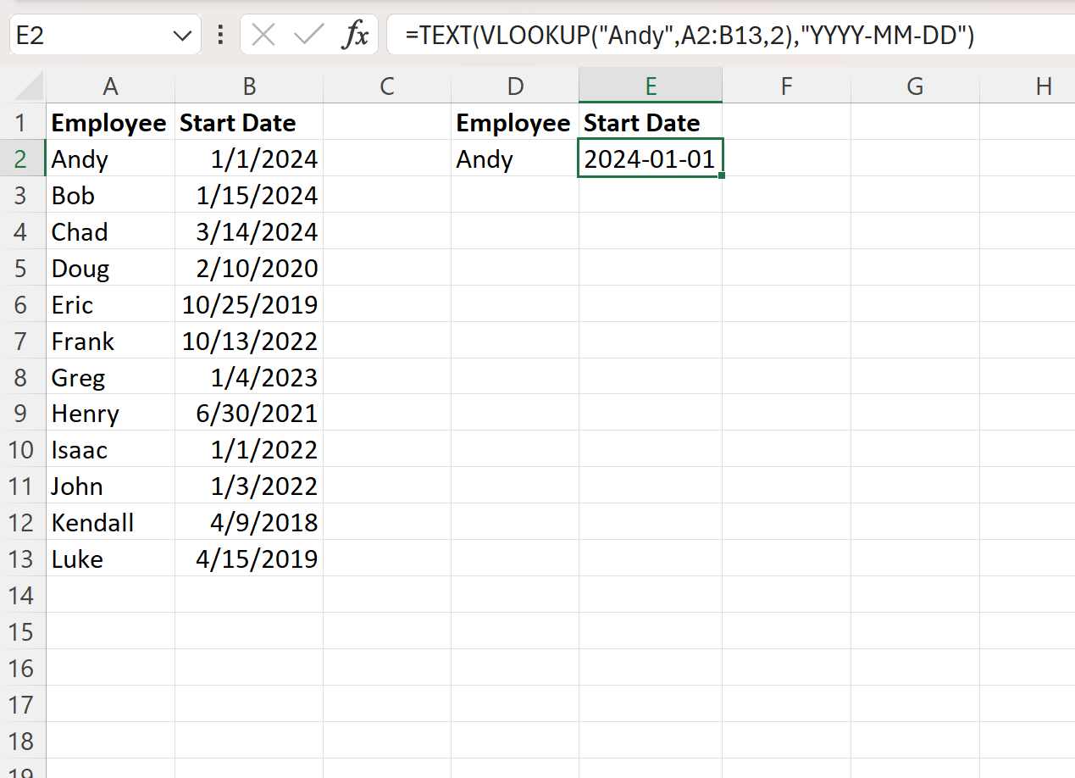Image resolution: width=1075 pixels, height=778 pixels.
Task: Click the date 3/14/2024
Action: (249, 232)
